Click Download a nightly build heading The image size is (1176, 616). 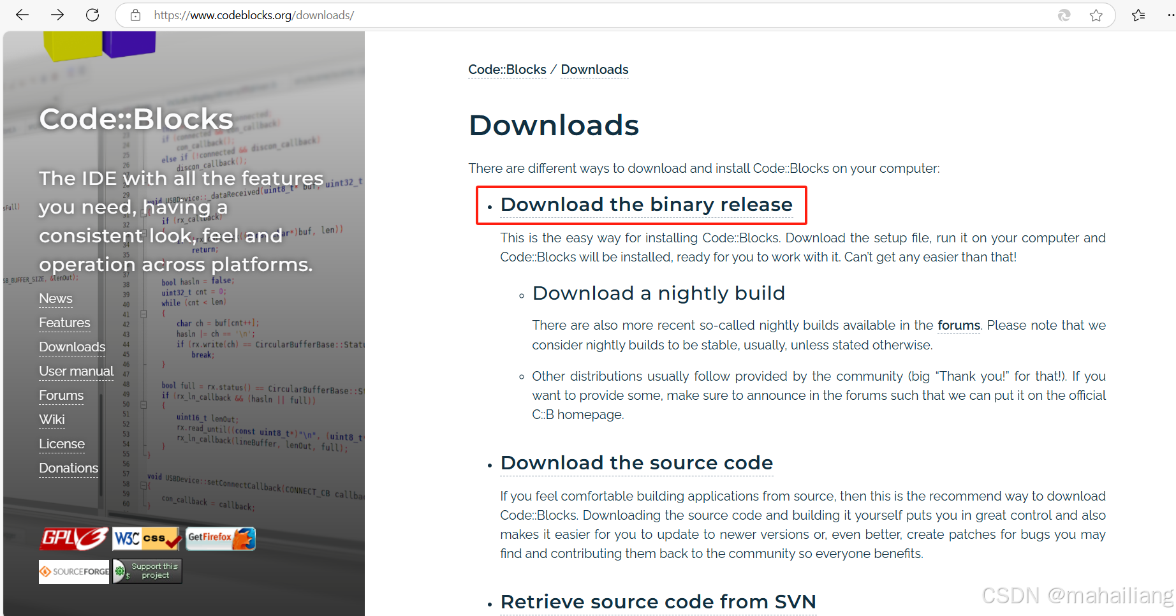tap(659, 293)
